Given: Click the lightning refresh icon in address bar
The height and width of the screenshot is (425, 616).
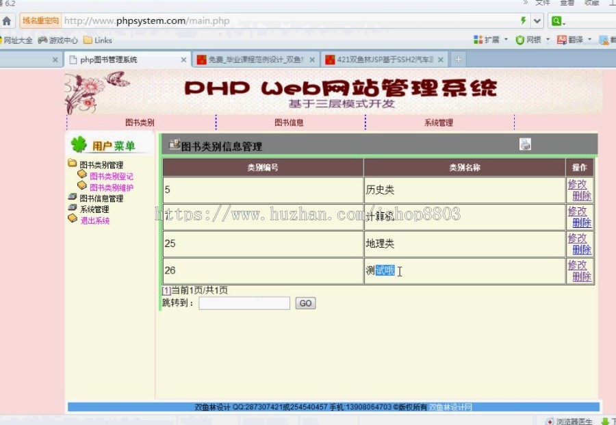Looking at the screenshot, I should 524,21.
